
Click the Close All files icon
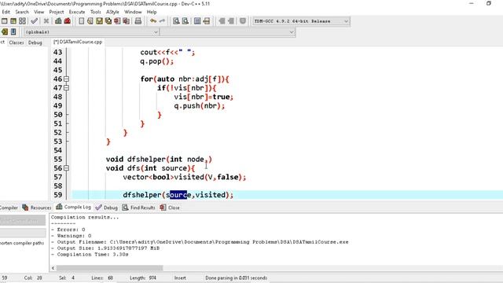pos(127,21)
